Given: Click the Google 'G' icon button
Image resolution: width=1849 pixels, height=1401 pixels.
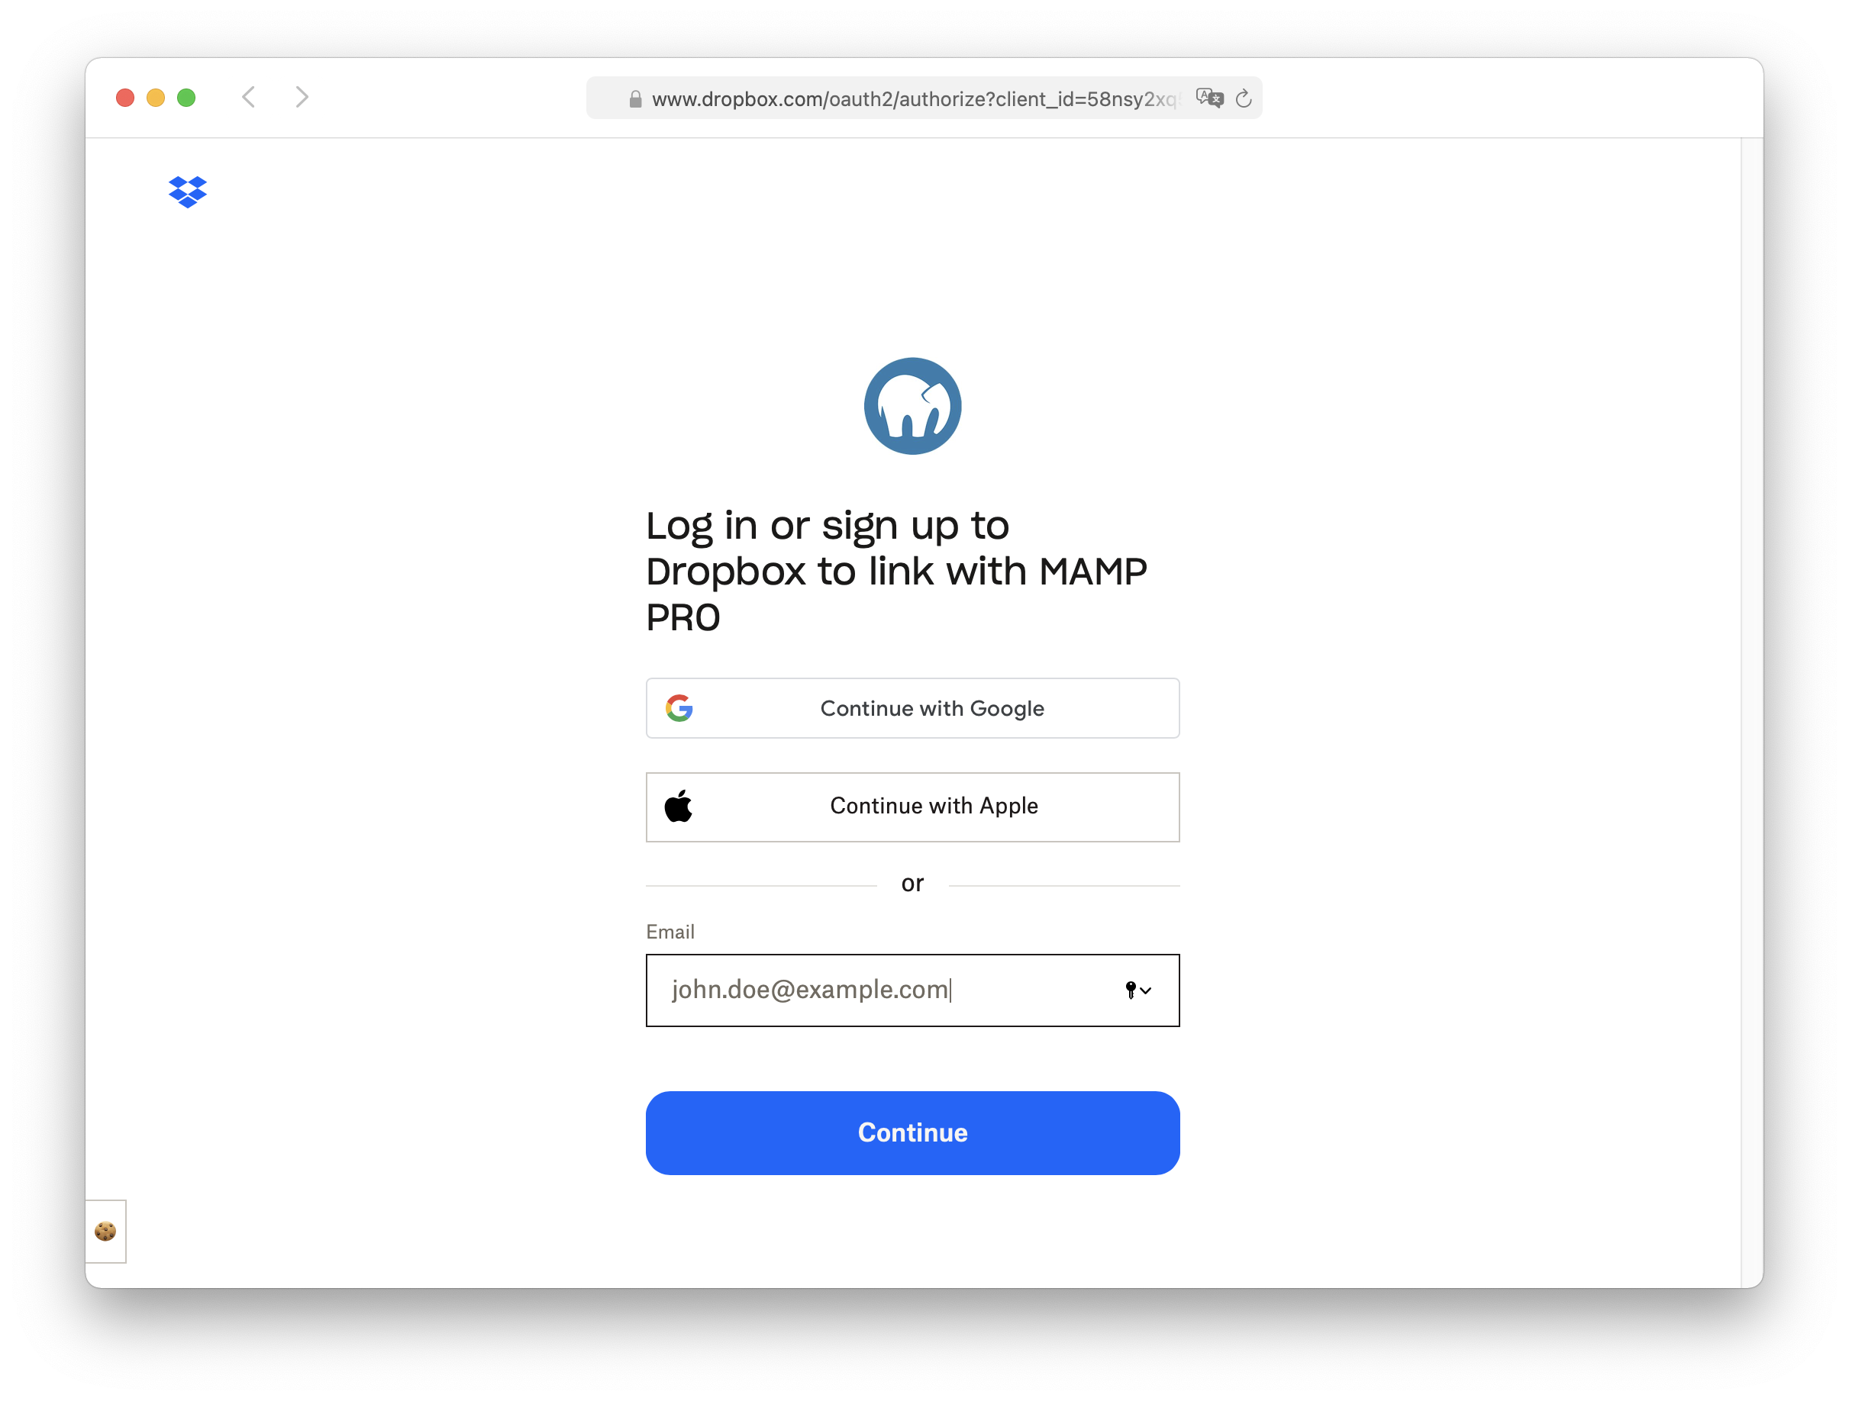Looking at the screenshot, I should (679, 708).
